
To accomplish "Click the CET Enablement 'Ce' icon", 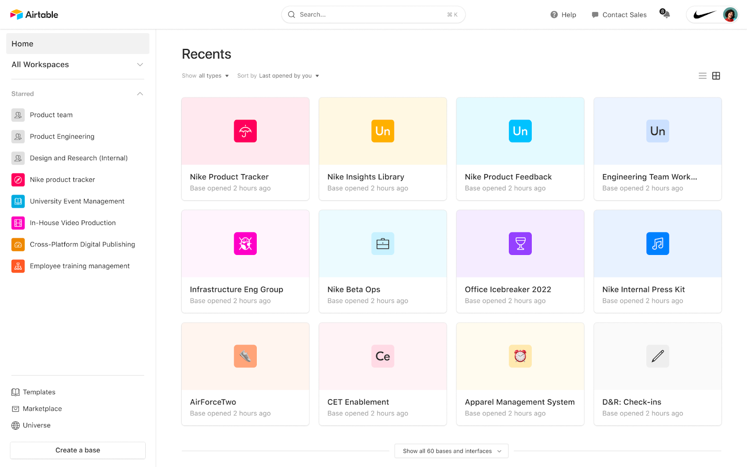I will click(x=383, y=356).
